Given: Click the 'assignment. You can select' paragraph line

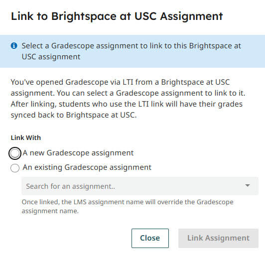Looking at the screenshot, I should tap(128, 93).
